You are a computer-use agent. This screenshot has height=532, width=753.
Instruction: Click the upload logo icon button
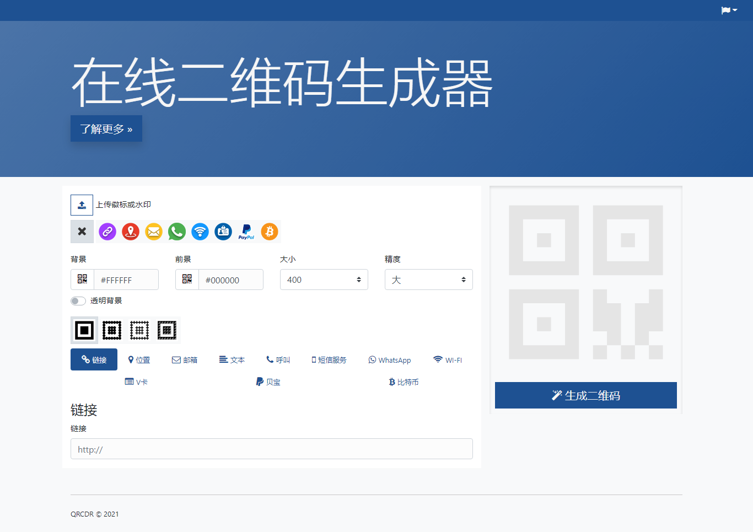[x=82, y=205]
